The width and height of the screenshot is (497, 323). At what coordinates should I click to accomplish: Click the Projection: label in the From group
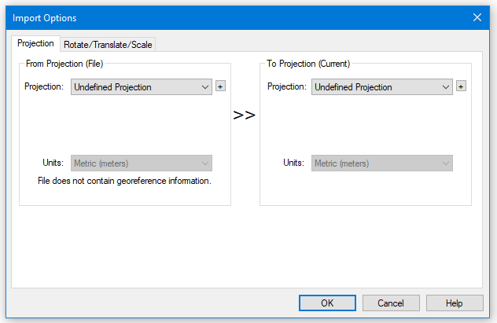tap(44, 86)
